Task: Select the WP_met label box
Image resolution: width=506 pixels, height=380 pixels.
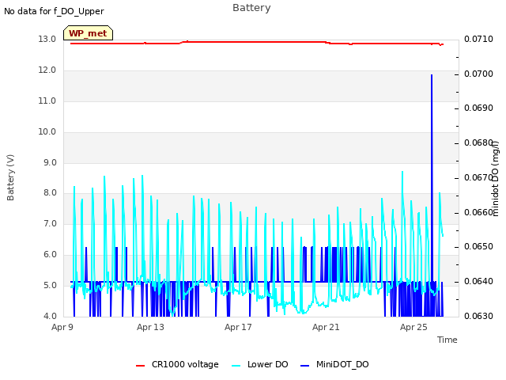Action: pyautogui.click(x=88, y=33)
